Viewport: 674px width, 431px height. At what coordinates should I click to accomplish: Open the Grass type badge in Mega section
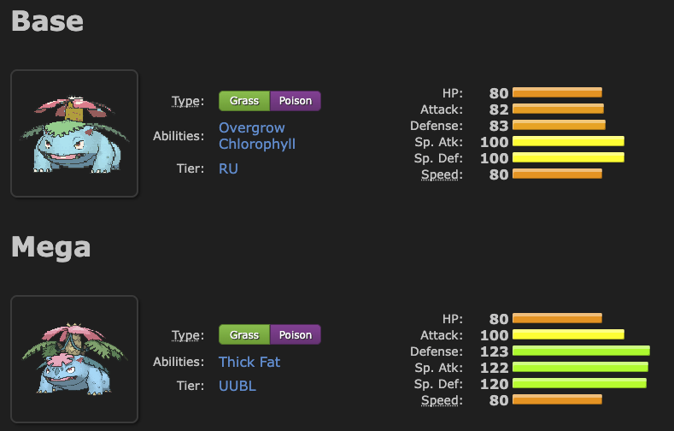(244, 334)
